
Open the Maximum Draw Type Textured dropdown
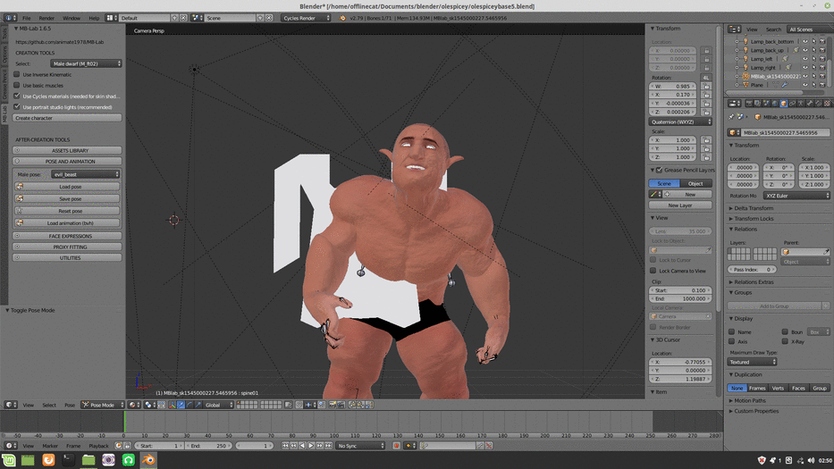[752, 362]
